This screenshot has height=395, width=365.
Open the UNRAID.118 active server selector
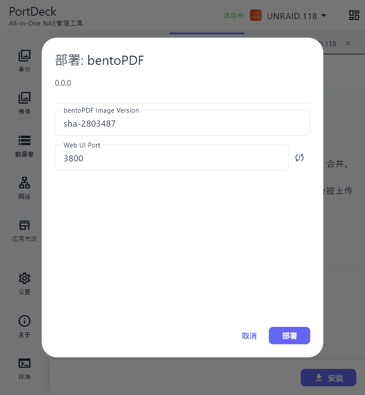(291, 16)
